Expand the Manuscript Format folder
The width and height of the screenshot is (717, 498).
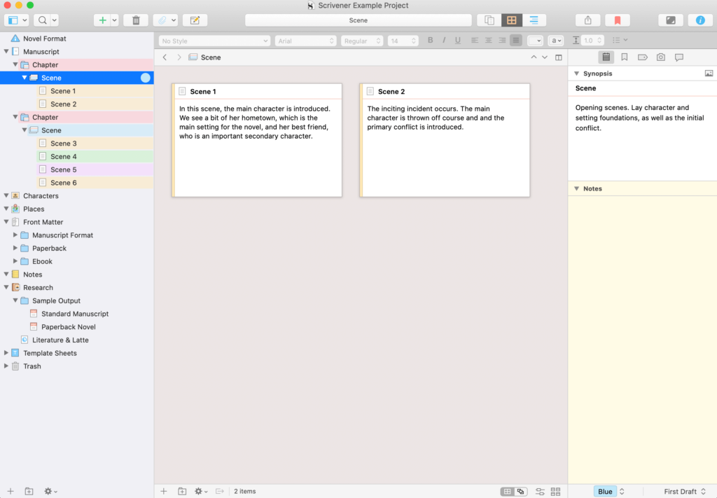[x=15, y=235]
